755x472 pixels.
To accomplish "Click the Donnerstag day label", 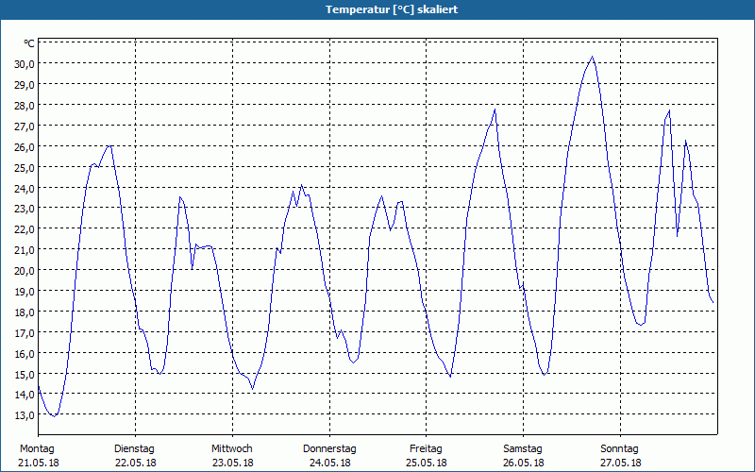I will pyautogui.click(x=329, y=448).
